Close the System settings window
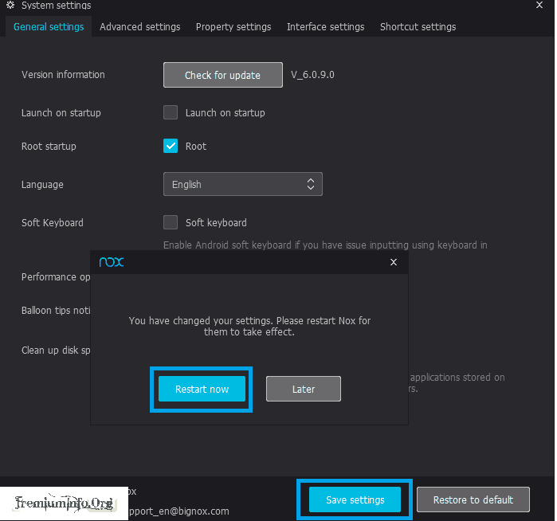Viewport: 557px width, 521px height. pyautogui.click(x=539, y=5)
